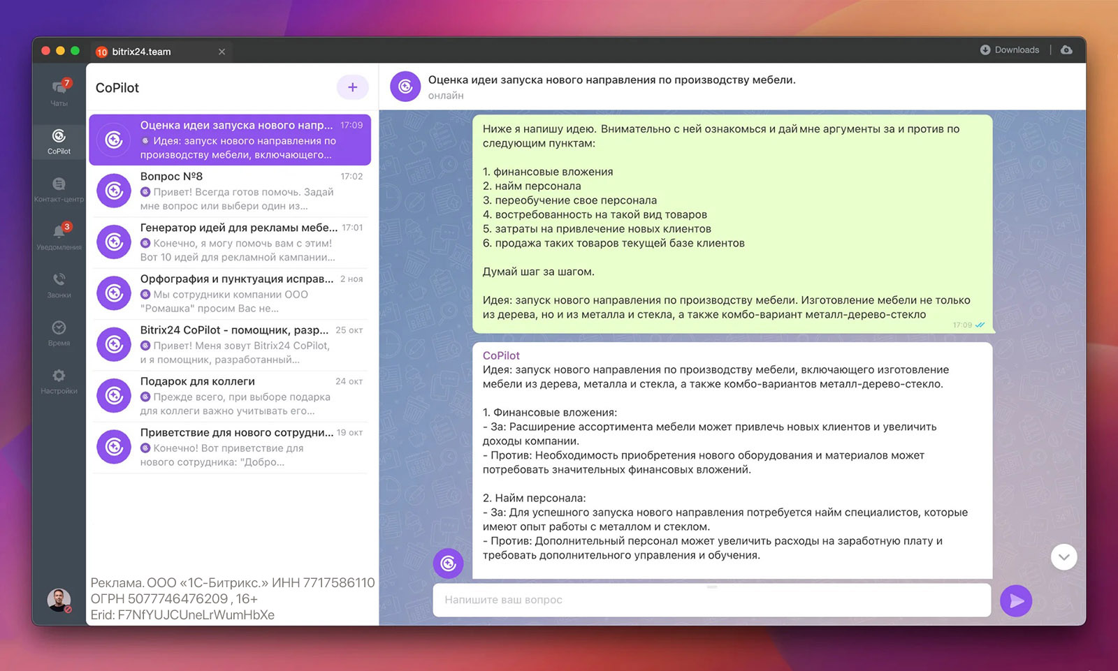
Task: Click the cloud icon next to Downloads
Action: pos(1066,50)
